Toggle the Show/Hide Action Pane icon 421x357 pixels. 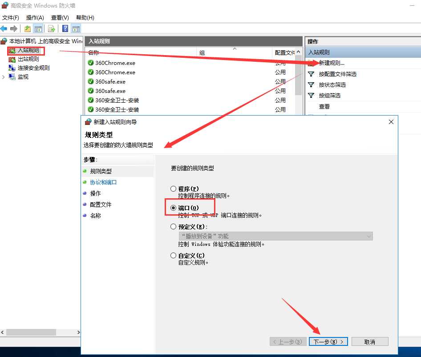pos(76,28)
